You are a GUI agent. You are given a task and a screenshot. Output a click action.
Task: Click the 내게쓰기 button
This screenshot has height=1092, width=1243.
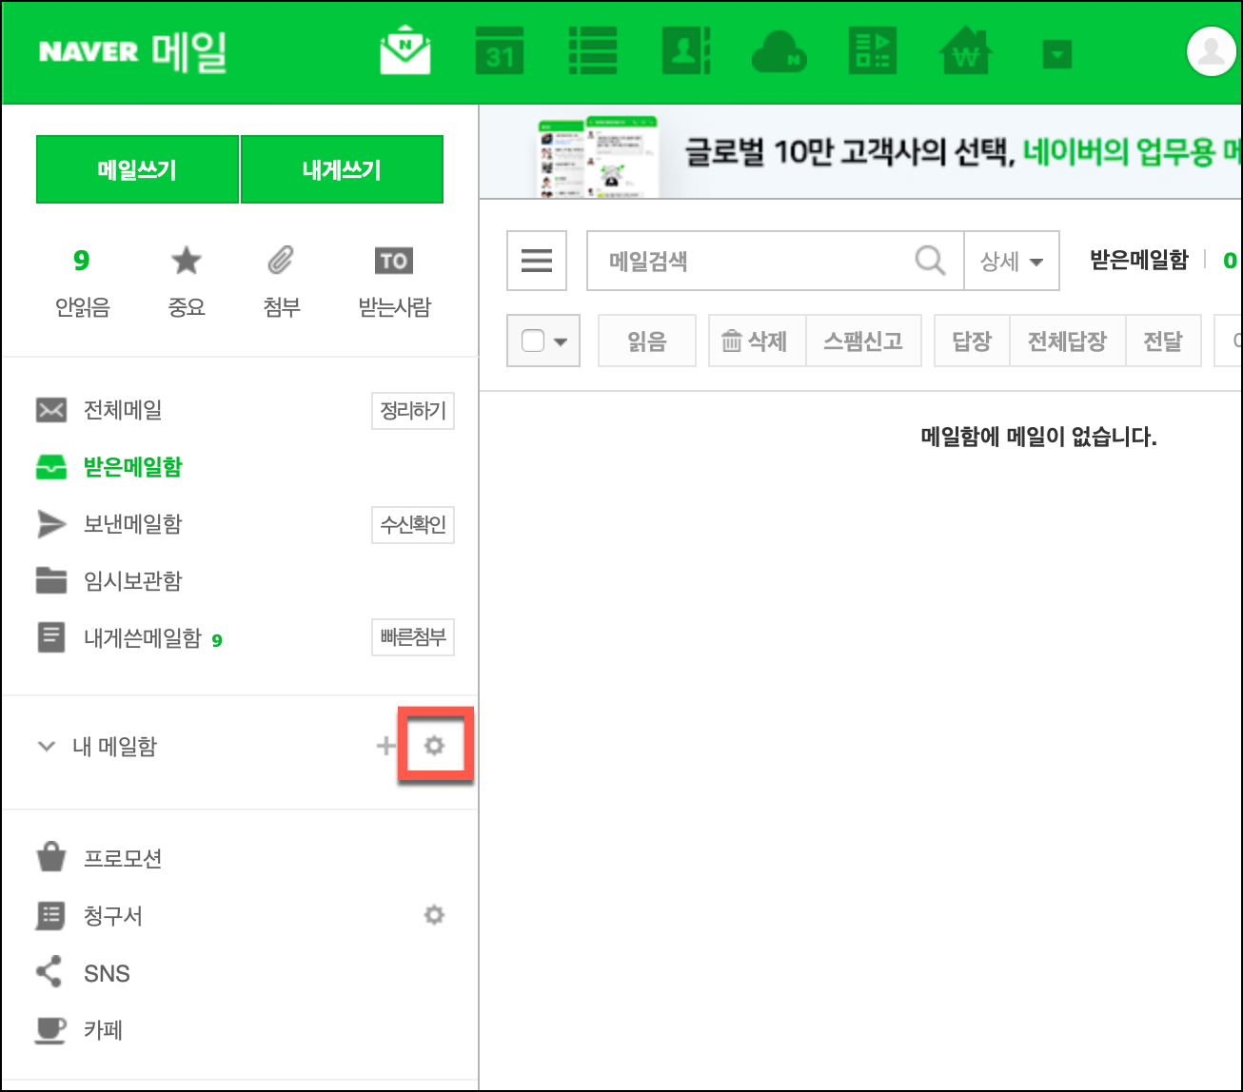pos(342,169)
